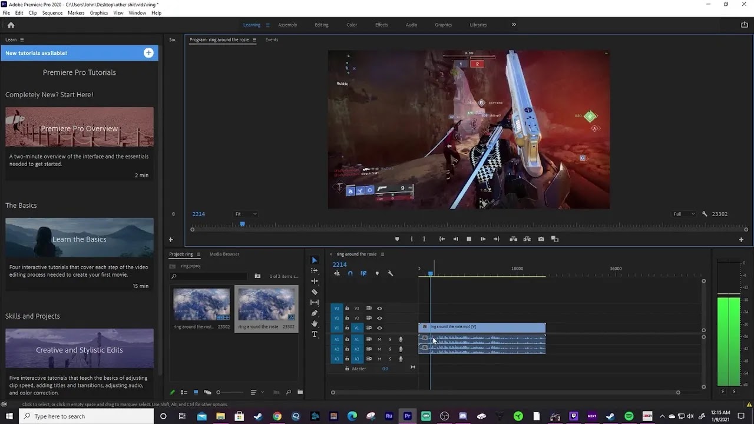Open timeline display settings wrench
The width and height of the screenshot is (754, 424).
tap(390, 273)
